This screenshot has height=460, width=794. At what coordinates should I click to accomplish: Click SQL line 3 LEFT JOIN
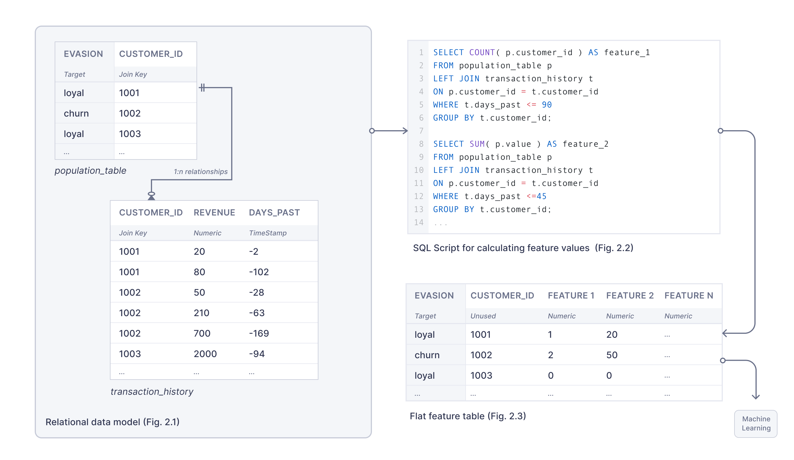(513, 78)
